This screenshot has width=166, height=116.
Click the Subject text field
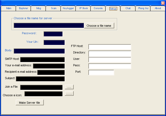[x=40, y=79]
